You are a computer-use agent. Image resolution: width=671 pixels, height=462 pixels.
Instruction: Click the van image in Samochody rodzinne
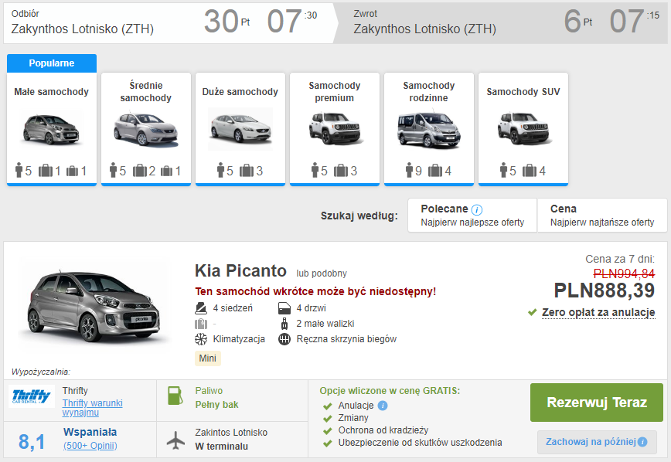click(x=429, y=130)
